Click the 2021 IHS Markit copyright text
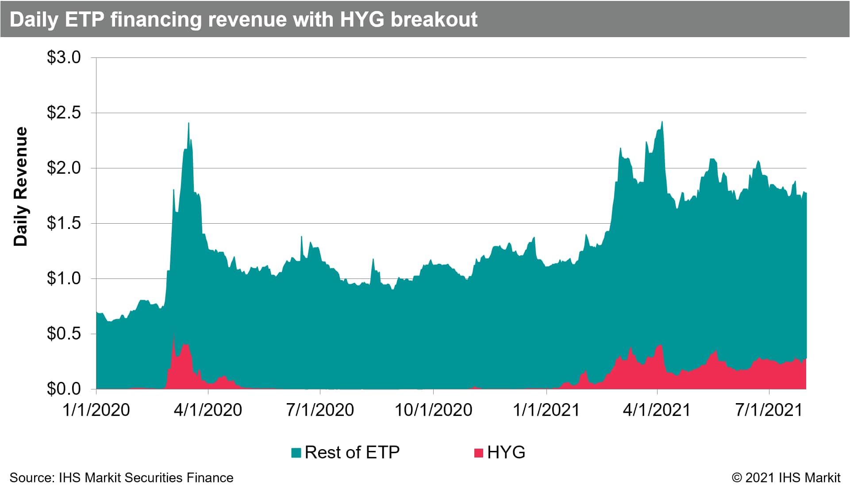This screenshot has height=488, width=850. click(786, 478)
